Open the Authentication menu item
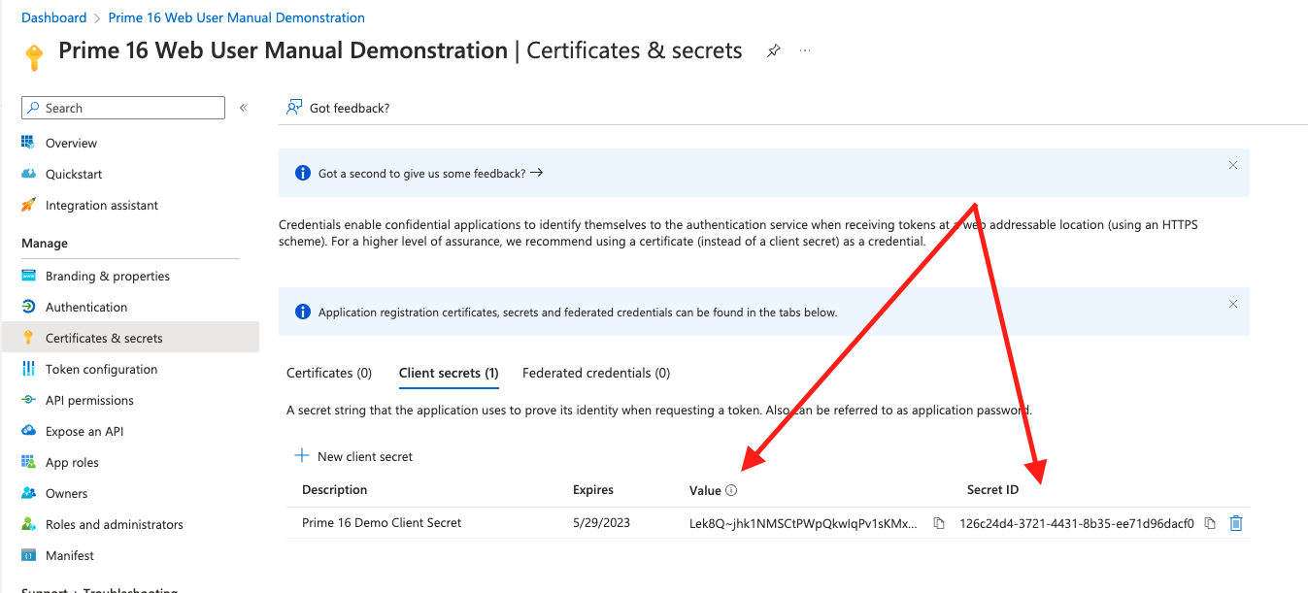The width and height of the screenshot is (1308, 593). pos(86,307)
